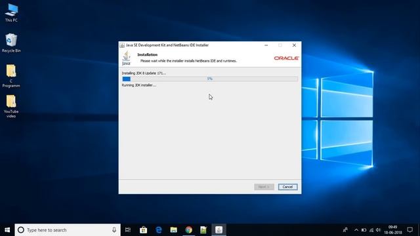The width and height of the screenshot is (420, 236).
Task: Open the Action Center notifications icon
Action: point(409,229)
